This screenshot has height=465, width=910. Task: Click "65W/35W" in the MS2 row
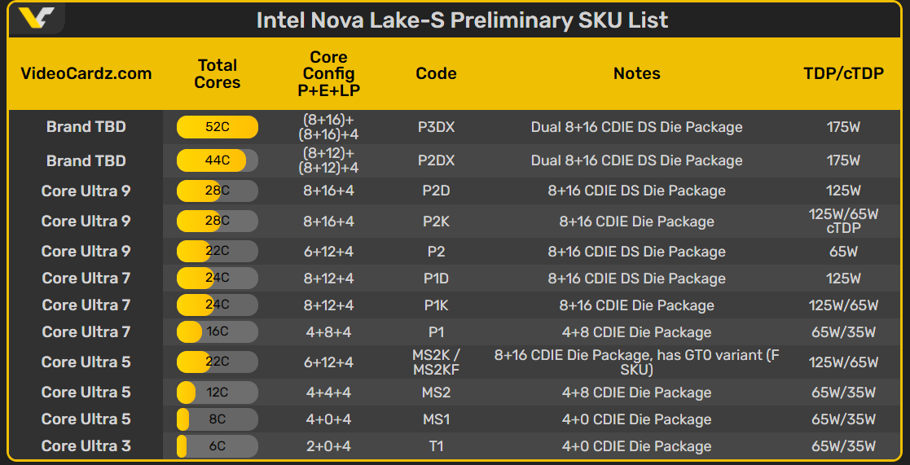843,393
